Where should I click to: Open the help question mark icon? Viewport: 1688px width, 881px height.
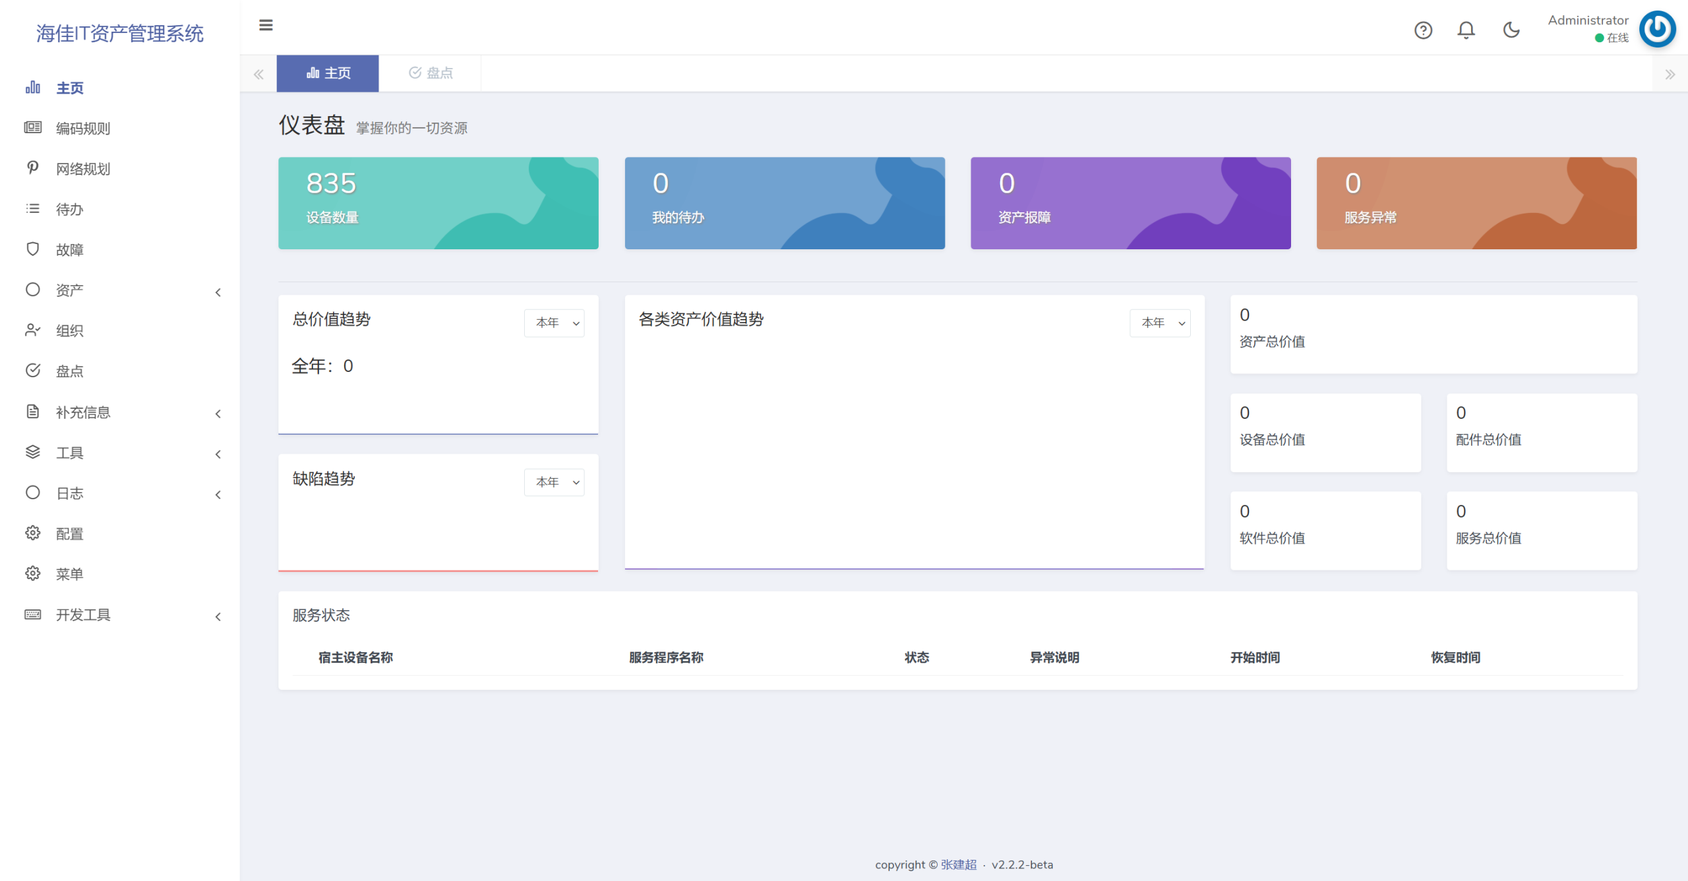click(x=1423, y=30)
